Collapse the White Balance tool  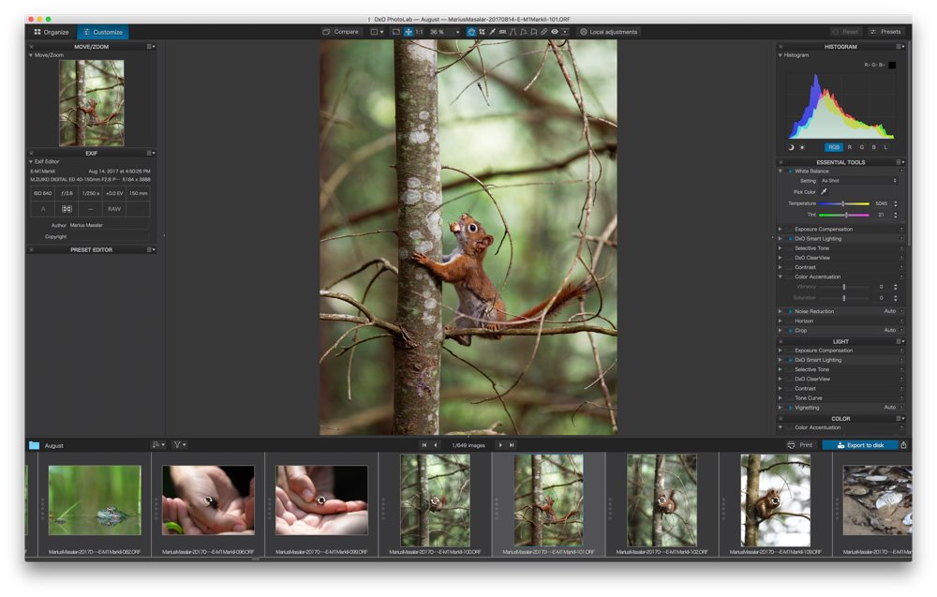[x=780, y=171]
